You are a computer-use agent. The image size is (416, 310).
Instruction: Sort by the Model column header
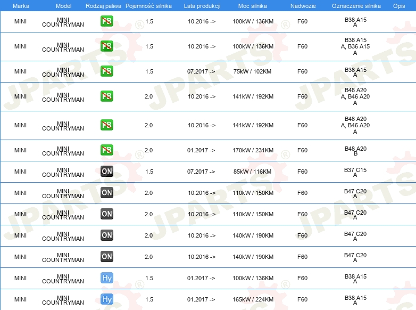(x=63, y=6)
